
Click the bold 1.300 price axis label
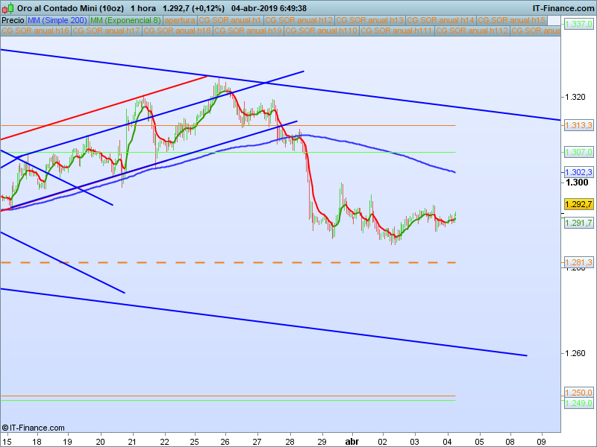[577, 183]
